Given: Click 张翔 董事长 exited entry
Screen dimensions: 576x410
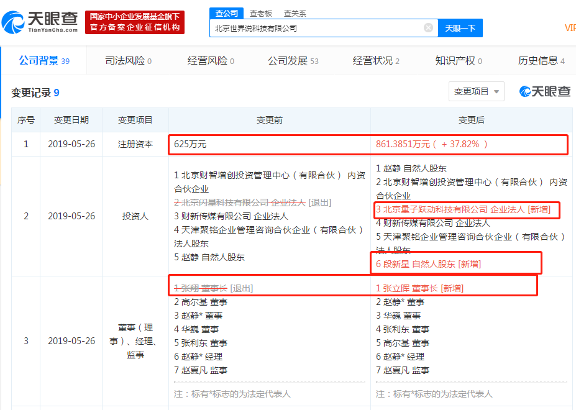Looking at the screenshot, I should click(x=213, y=288).
